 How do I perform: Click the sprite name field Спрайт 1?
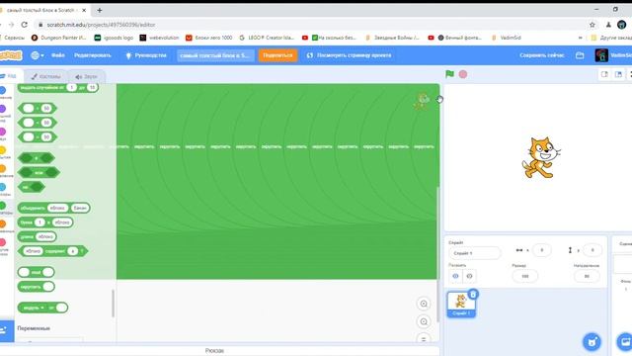[475, 253]
